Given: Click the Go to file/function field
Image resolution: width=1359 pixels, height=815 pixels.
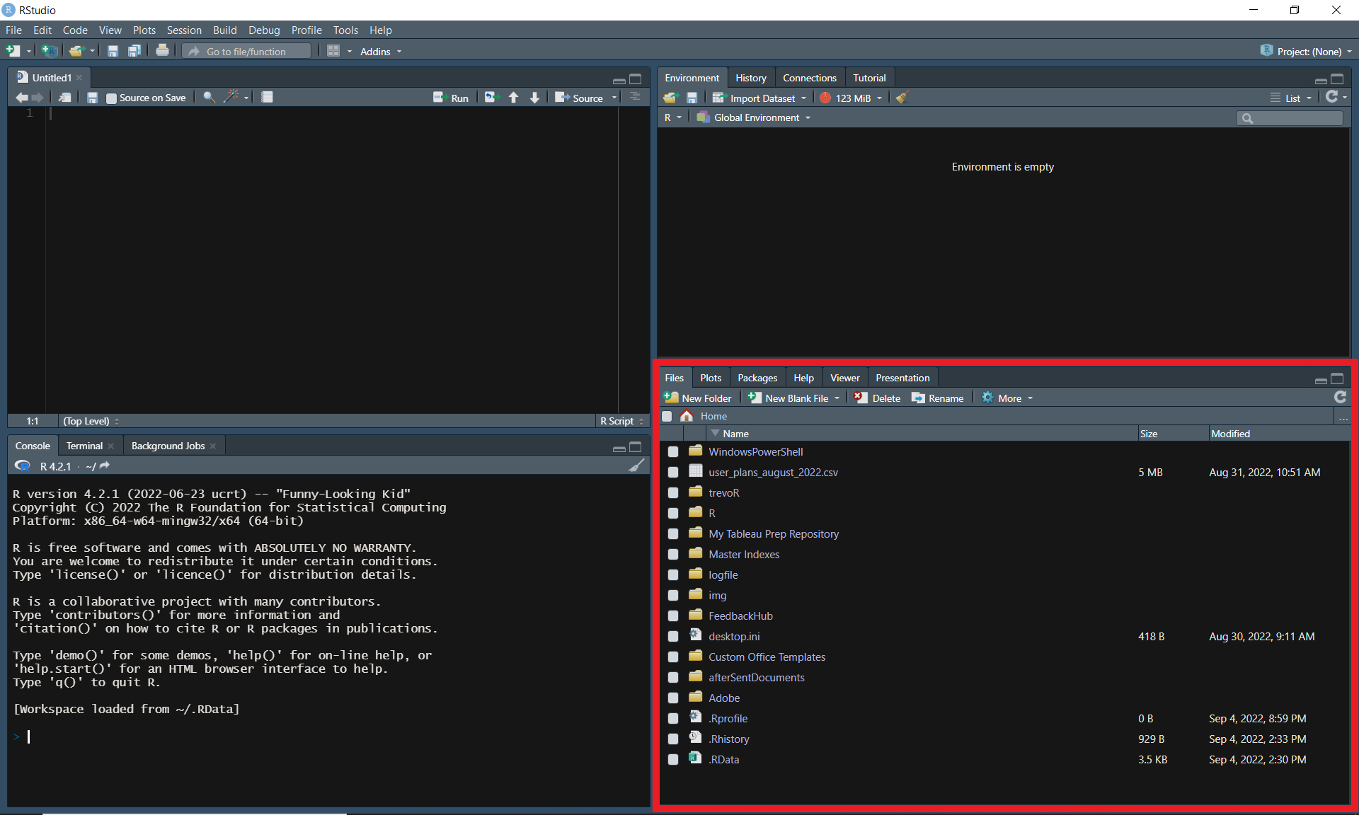Looking at the screenshot, I should [246, 51].
